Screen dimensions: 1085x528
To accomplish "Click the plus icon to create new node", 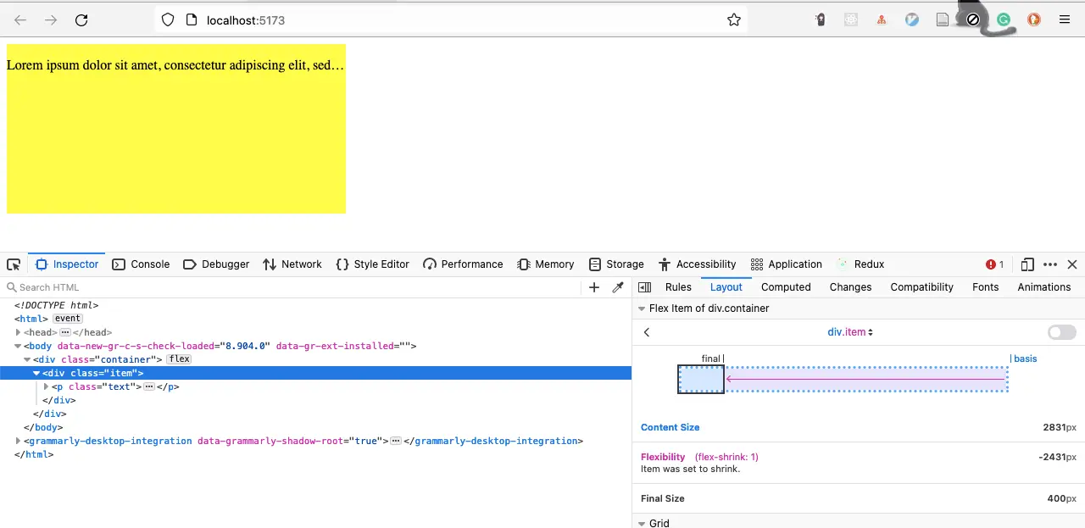I will pyautogui.click(x=594, y=287).
